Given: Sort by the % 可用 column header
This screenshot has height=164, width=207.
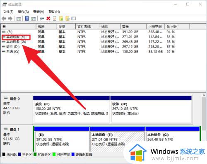Looking at the screenshot, I should (x=177, y=27).
